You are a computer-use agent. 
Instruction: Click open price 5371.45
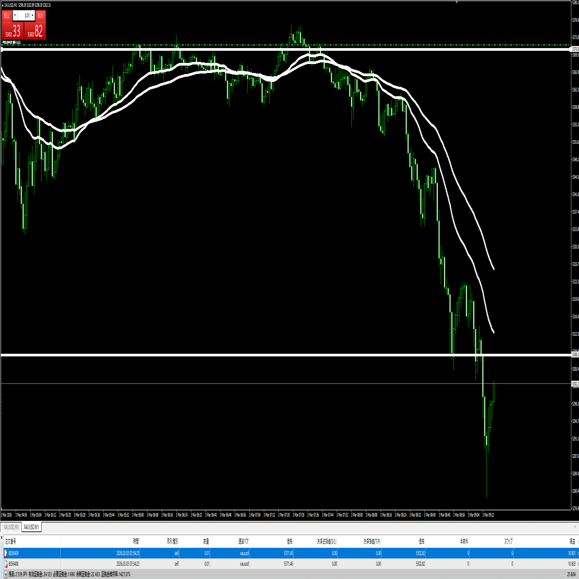tap(288, 553)
